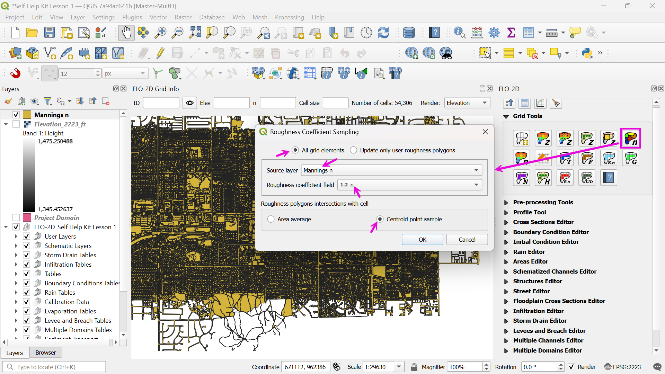Click OK in Roughness Coefficient Sampling dialog
The width and height of the screenshot is (665, 374).
pos(422,240)
